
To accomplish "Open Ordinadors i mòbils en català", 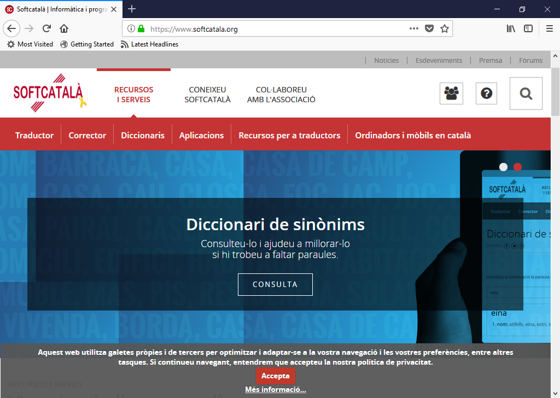I will 413,135.
